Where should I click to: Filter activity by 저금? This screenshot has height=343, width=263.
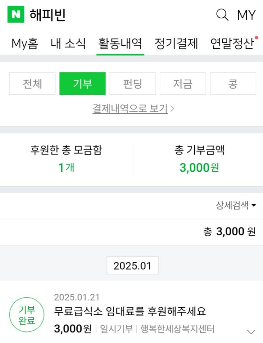(x=183, y=84)
